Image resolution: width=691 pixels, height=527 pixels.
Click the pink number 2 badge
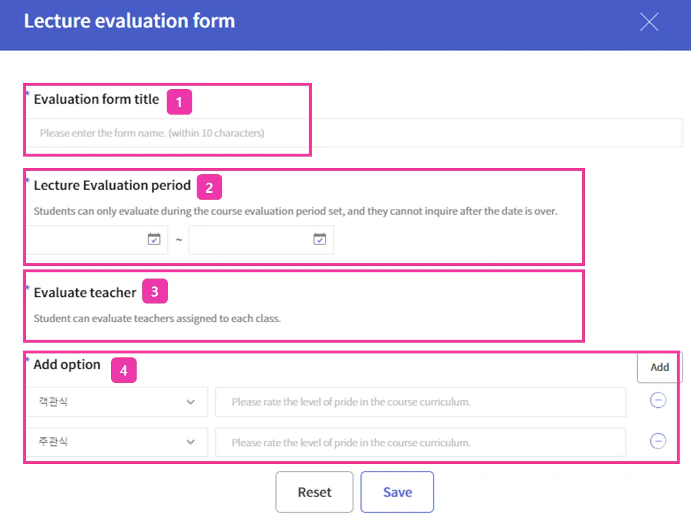click(x=209, y=188)
